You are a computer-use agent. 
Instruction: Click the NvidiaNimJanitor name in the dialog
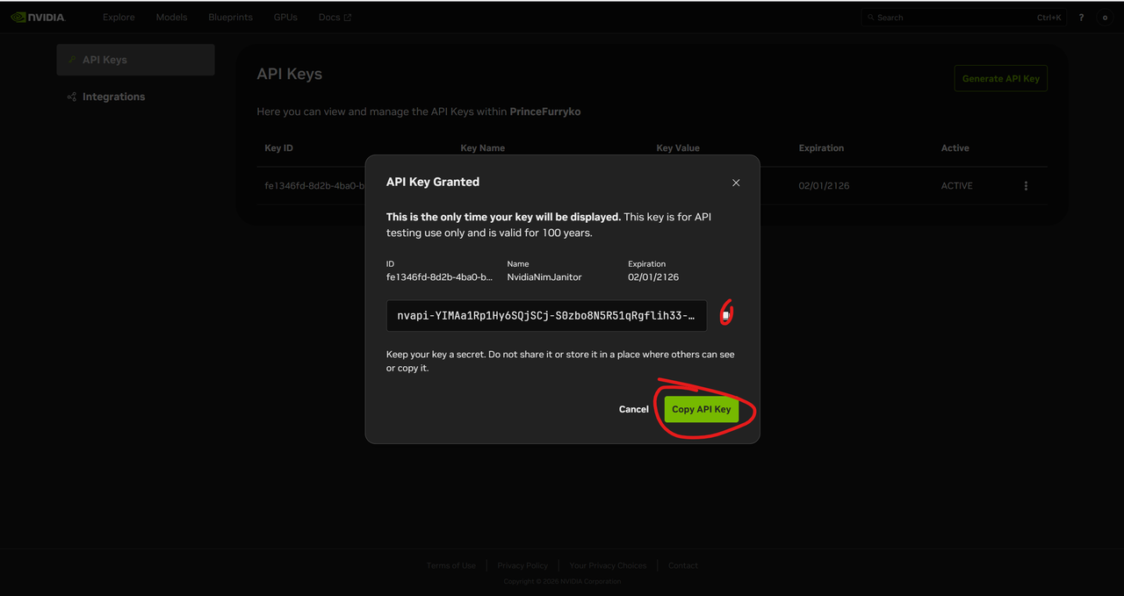pyautogui.click(x=544, y=277)
